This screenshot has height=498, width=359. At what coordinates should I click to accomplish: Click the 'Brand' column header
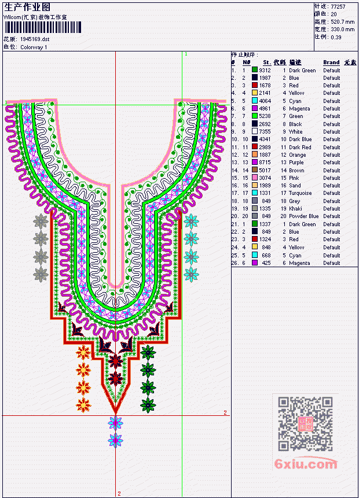tap(331, 62)
